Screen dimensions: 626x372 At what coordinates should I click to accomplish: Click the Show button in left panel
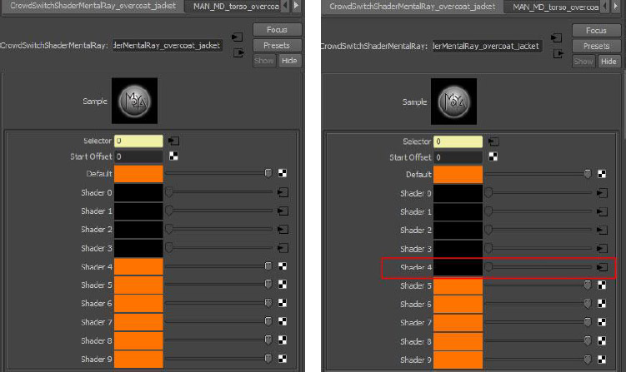pos(264,61)
